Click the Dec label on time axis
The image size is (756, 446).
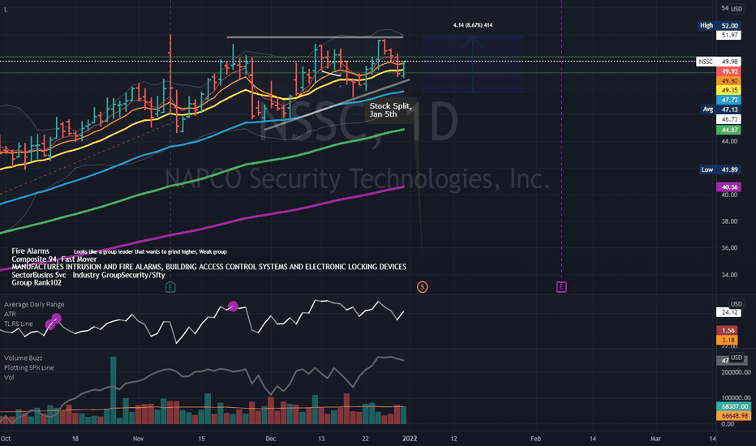(x=270, y=438)
